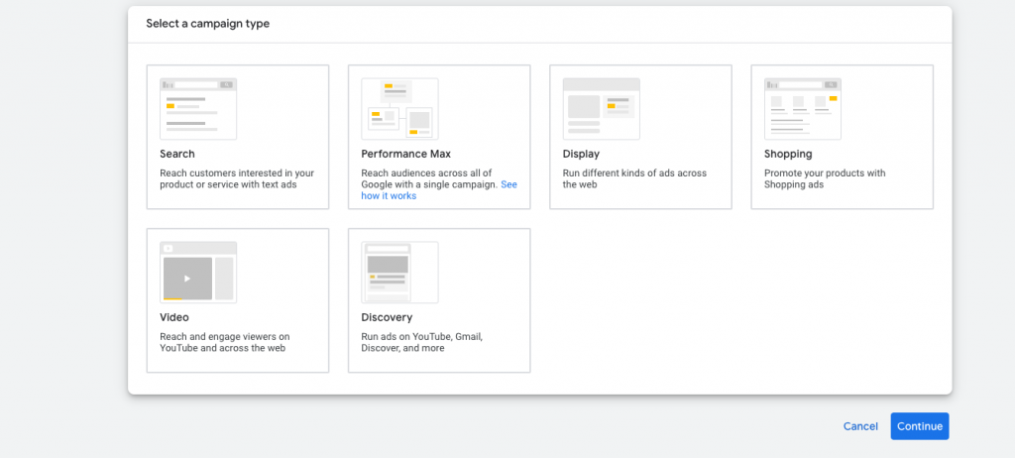Viewport: 1015px width, 458px height.
Task: Select the Discovery campaign title
Action: (x=387, y=317)
